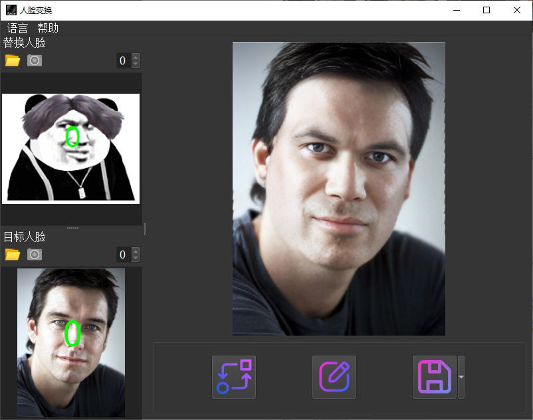This screenshot has height=420, width=533.
Task: Click the large result preview image
Action: [x=339, y=189]
